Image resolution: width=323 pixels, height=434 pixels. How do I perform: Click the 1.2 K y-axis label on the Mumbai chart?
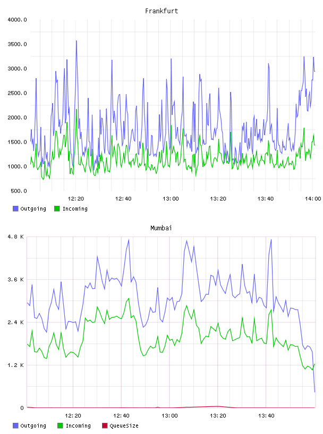15,365
